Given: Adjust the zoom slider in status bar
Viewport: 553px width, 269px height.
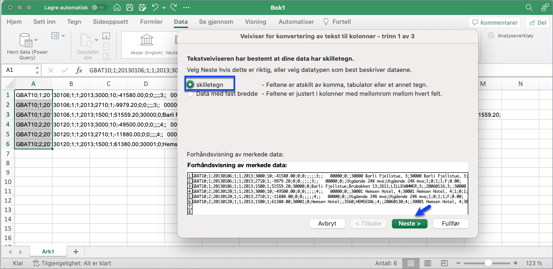Looking at the screenshot, I should pos(488,263).
